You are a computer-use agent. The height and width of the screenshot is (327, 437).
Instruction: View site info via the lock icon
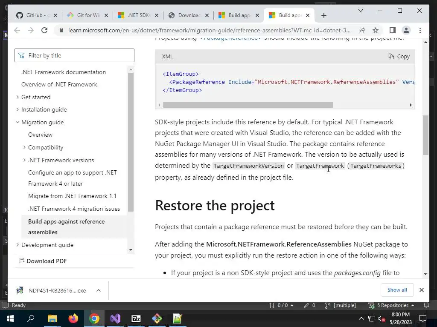click(x=61, y=30)
